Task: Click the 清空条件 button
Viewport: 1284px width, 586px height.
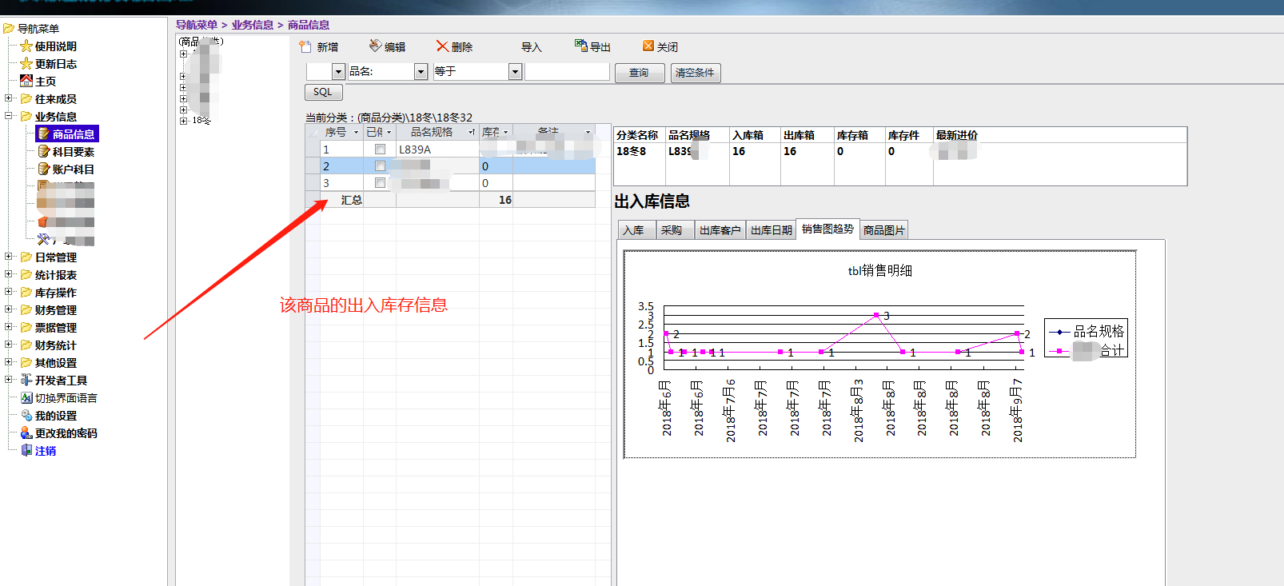Action: click(x=696, y=73)
